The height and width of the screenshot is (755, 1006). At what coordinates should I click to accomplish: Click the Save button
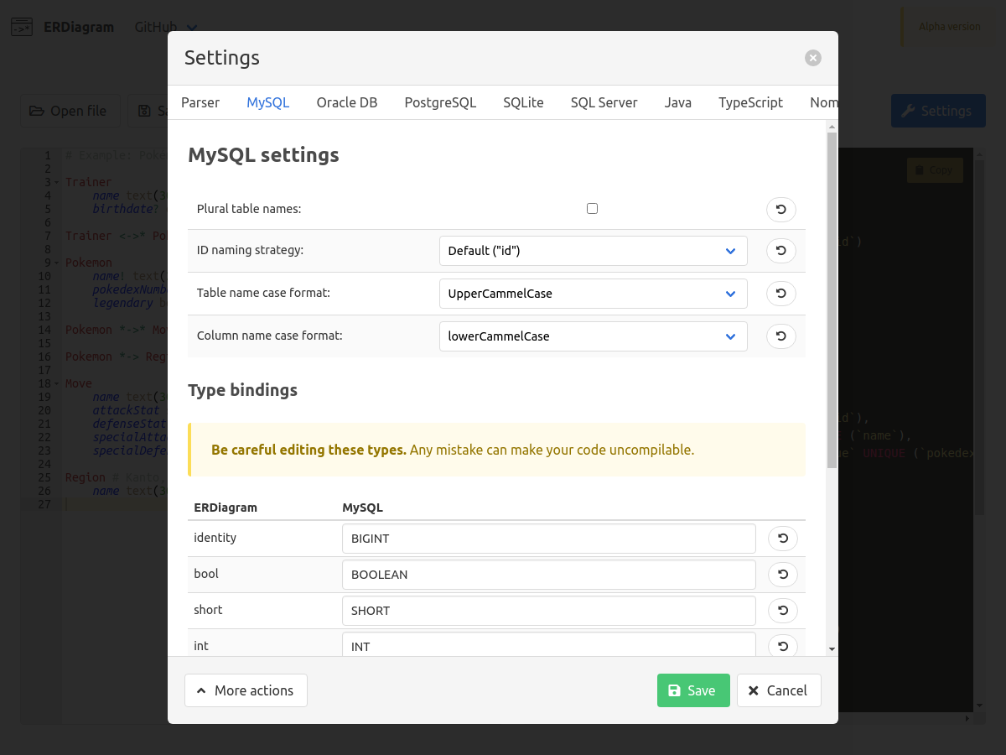pos(692,690)
